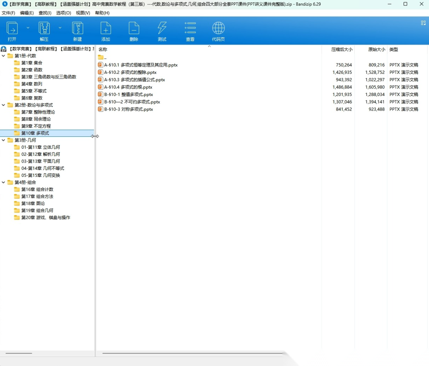Viewport: 429px width, 366px height.
Task: Collapse the 第3册-几何 tree node
Action: [4, 140]
